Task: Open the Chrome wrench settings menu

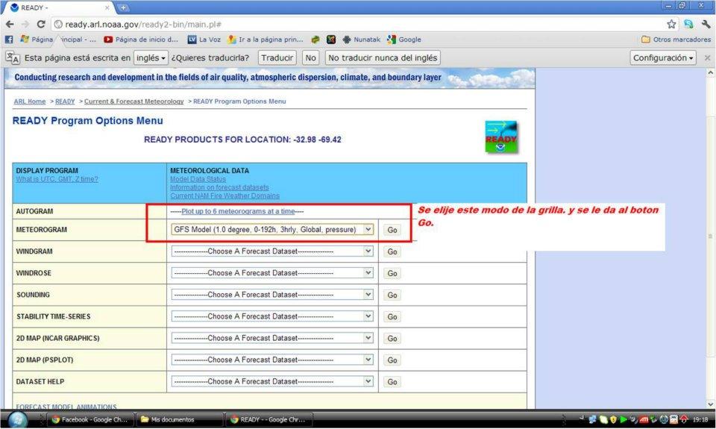Action: 706,24
